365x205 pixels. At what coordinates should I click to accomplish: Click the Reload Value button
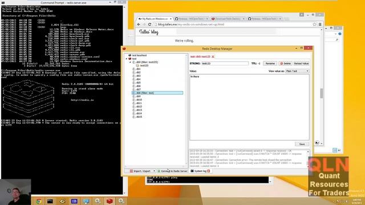(301, 63)
